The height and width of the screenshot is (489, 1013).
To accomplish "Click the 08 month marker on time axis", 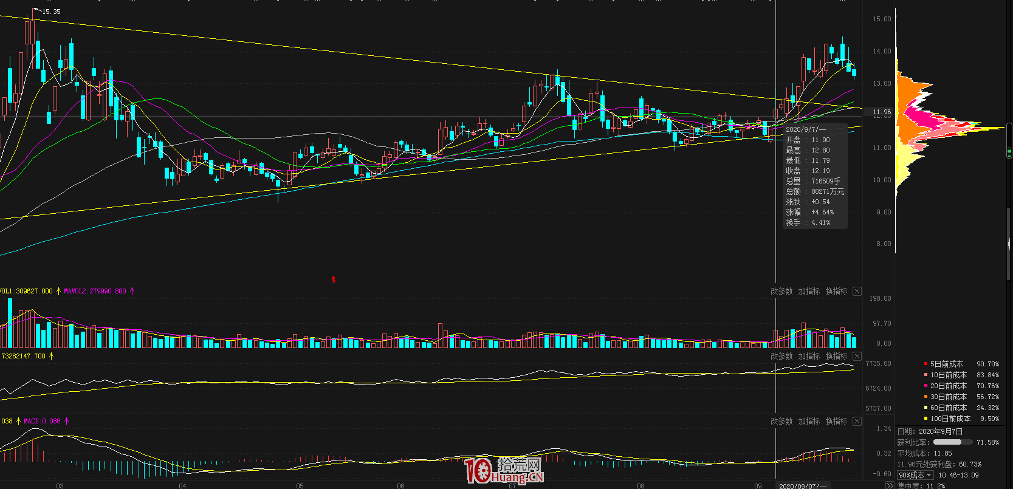I will coord(640,486).
